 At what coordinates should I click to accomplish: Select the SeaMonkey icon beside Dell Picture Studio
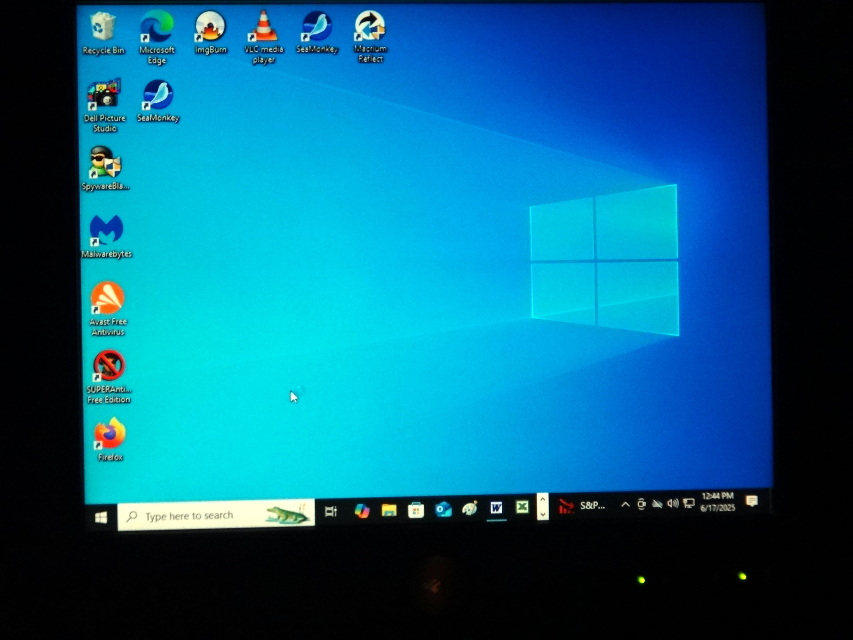pos(158,101)
